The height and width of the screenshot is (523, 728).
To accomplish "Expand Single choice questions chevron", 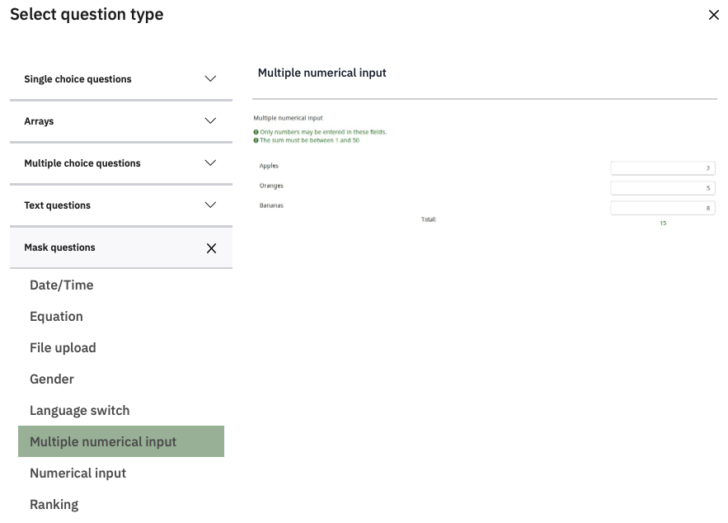I will pyautogui.click(x=210, y=79).
